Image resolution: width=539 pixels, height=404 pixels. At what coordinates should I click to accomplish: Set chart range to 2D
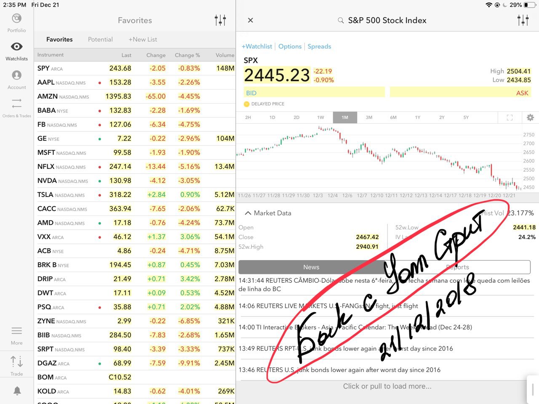pos(296,117)
